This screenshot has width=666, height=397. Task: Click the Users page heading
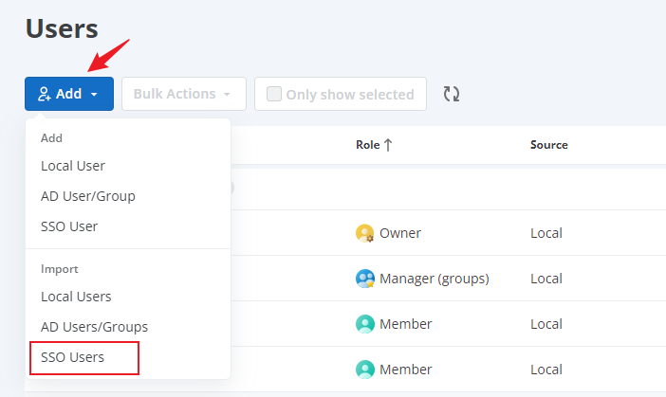tap(62, 28)
